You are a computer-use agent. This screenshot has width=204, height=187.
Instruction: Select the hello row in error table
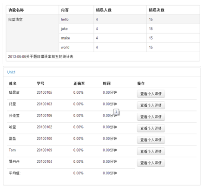(129, 19)
